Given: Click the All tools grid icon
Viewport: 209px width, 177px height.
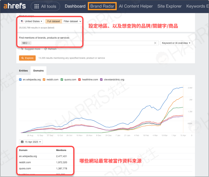Looking at the screenshot, I should pos(37,6).
